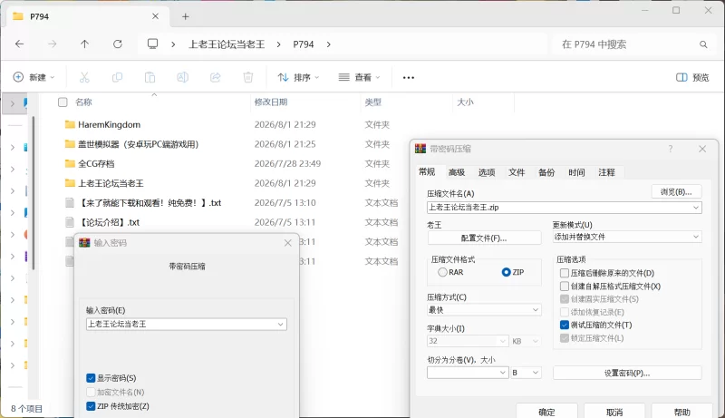The width and height of the screenshot is (725, 418).
Task: Click the 上老王论坛当老王 breadcrumb
Action: pos(227,44)
